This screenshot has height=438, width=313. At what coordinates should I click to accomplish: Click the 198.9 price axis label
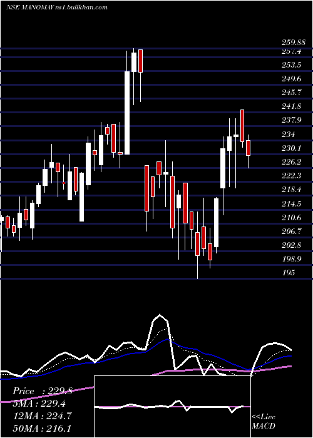pos(292,258)
